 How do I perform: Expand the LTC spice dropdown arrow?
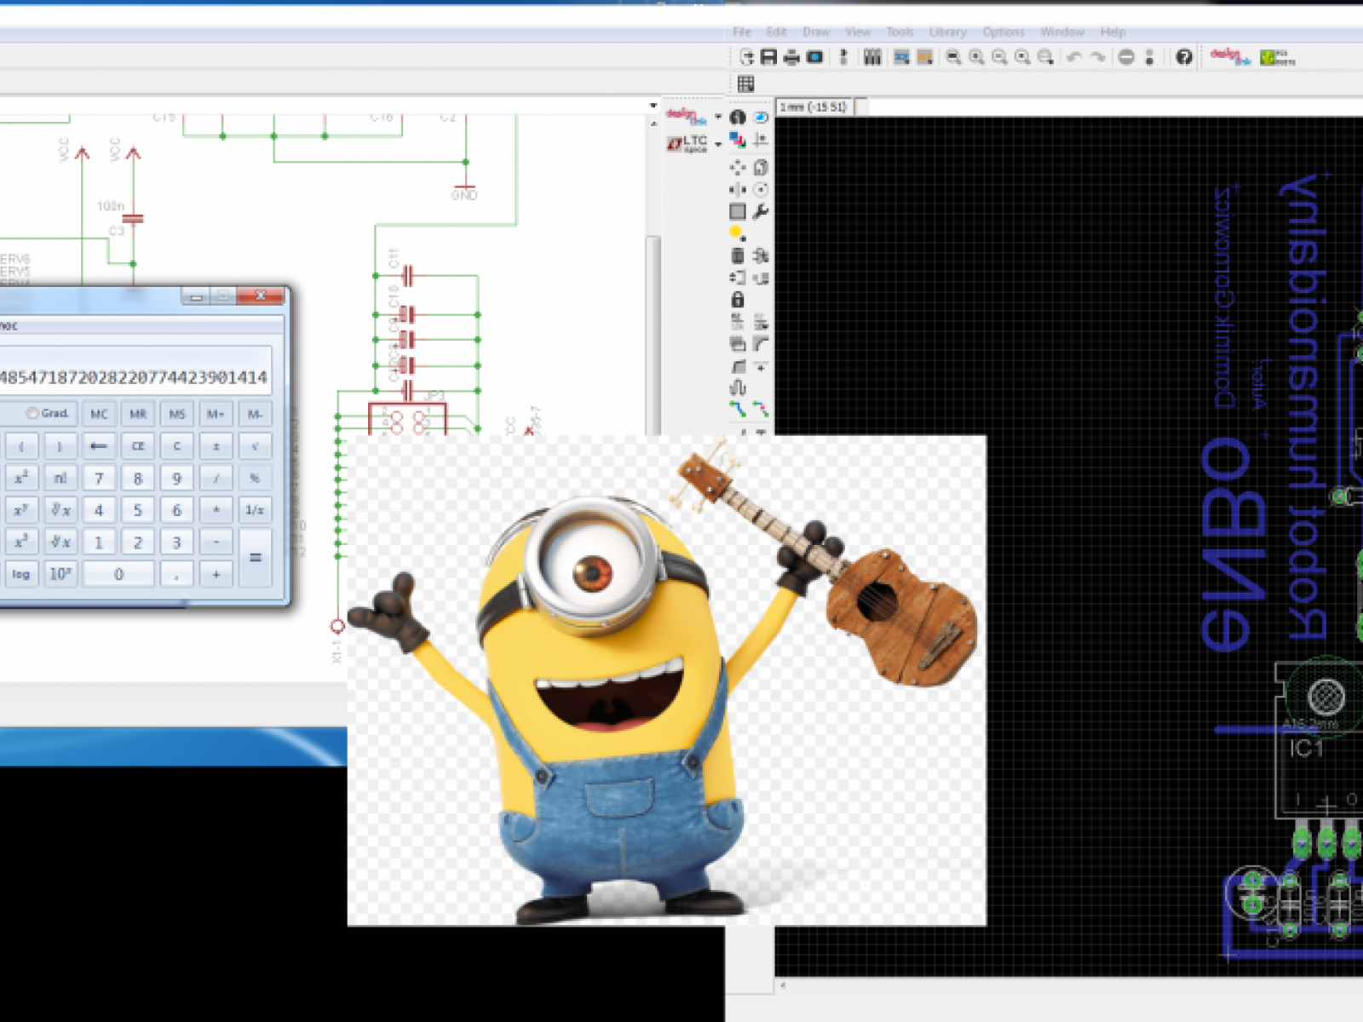click(718, 144)
